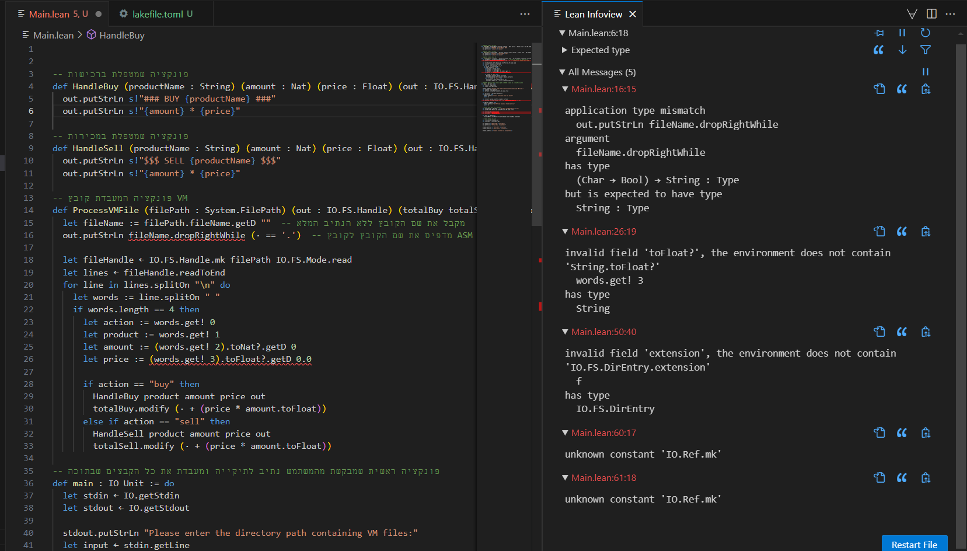Image resolution: width=967 pixels, height=551 pixels.
Task: Click the unsaved dot on the Main.lean tab
Action: pyautogui.click(x=99, y=14)
